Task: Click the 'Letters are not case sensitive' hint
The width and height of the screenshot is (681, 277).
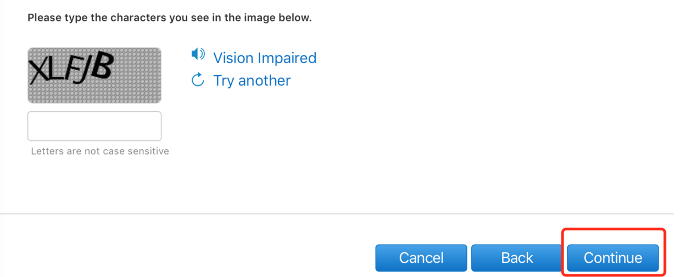Action: click(100, 151)
